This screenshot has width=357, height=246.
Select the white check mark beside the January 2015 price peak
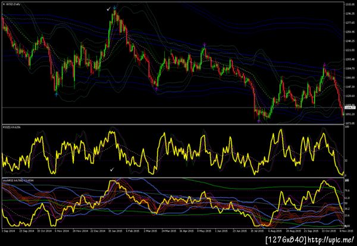[x=109, y=9]
